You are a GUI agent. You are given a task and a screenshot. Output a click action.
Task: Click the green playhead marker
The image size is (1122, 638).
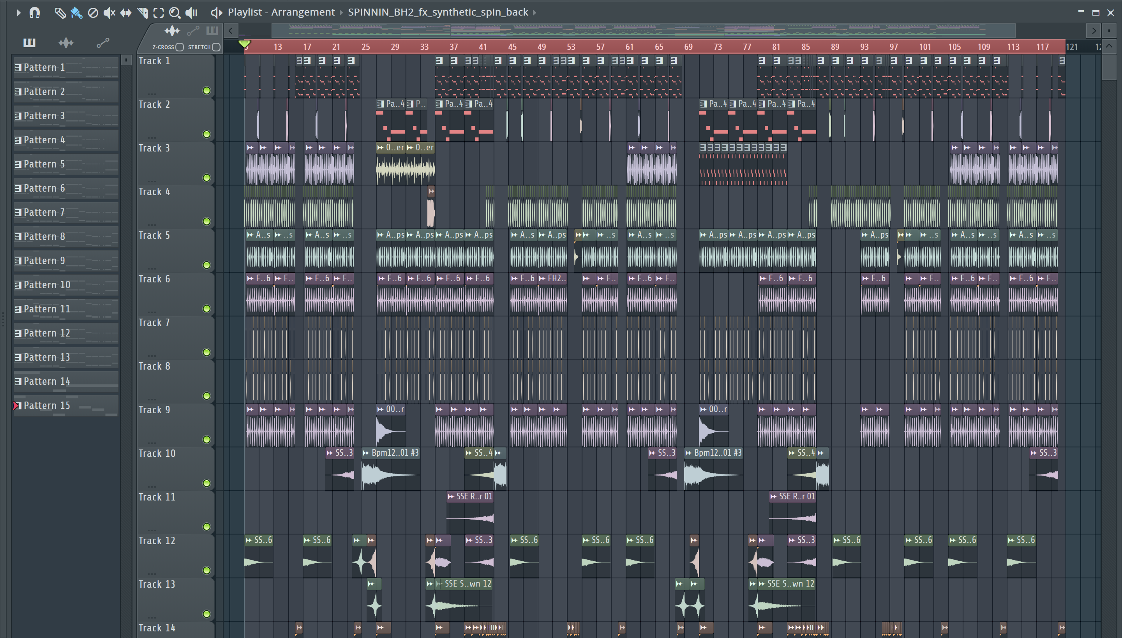click(x=245, y=44)
